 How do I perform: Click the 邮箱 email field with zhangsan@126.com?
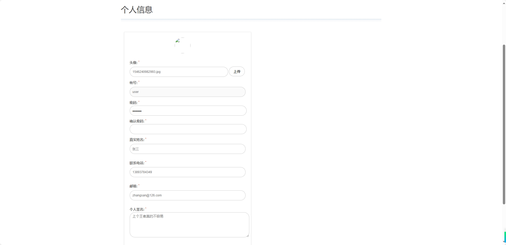tap(187, 195)
